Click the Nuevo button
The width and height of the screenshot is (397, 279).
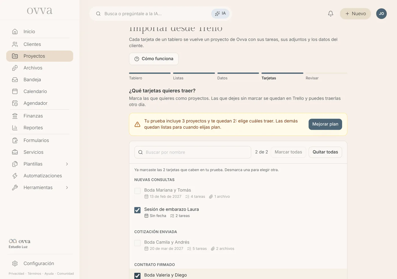[355, 14]
